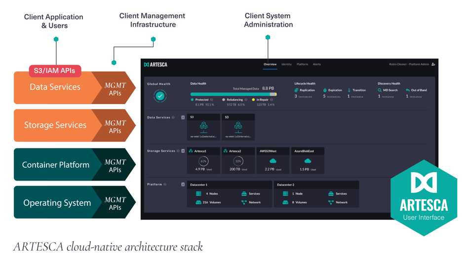Click the S3/IAM APIs red badge
The image size is (469, 260).
point(55,71)
